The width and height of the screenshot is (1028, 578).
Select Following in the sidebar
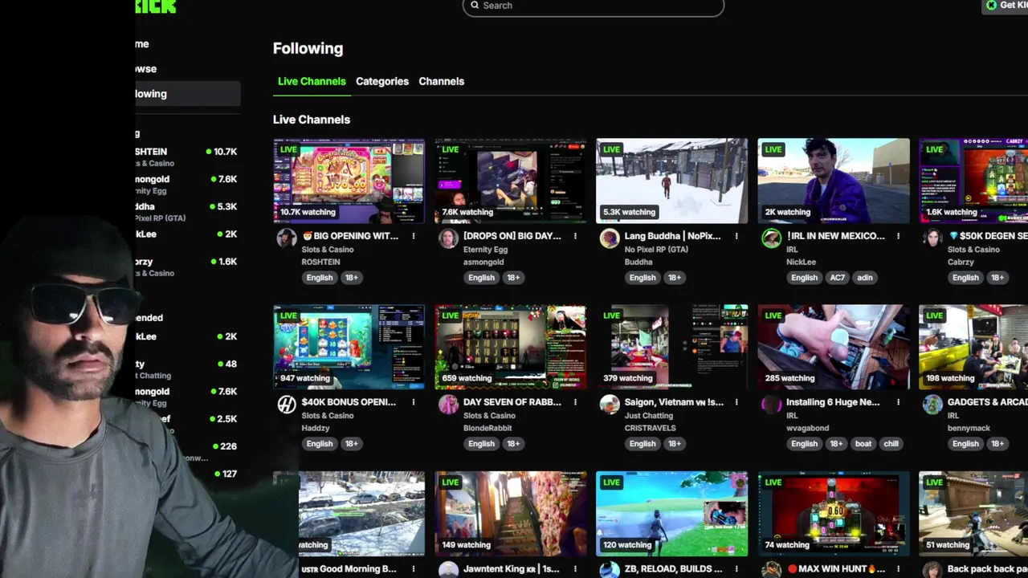point(187,94)
